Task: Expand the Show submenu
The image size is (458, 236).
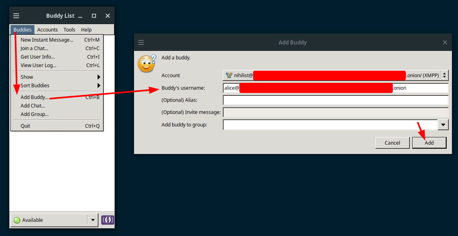Action: click(x=57, y=77)
